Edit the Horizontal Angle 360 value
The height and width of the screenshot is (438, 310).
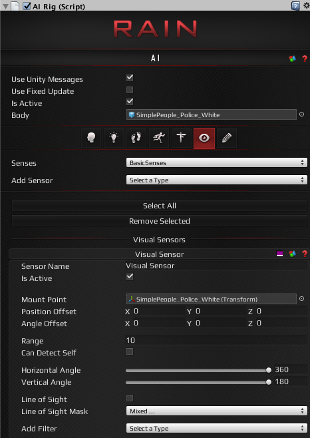pyautogui.click(x=291, y=370)
